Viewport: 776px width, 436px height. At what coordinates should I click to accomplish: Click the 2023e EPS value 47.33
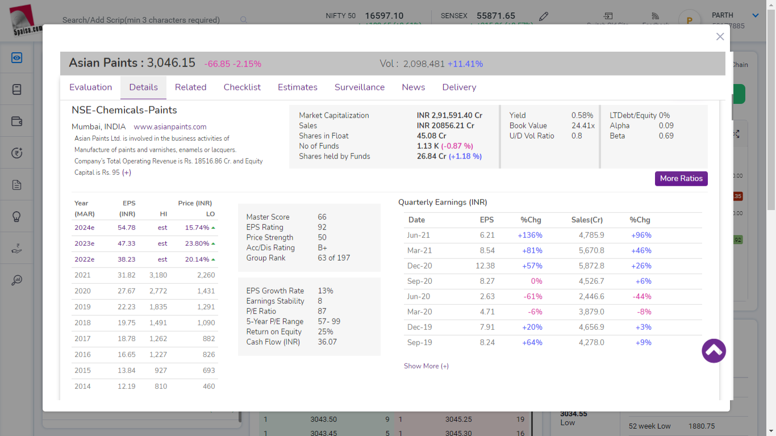pyautogui.click(x=127, y=244)
